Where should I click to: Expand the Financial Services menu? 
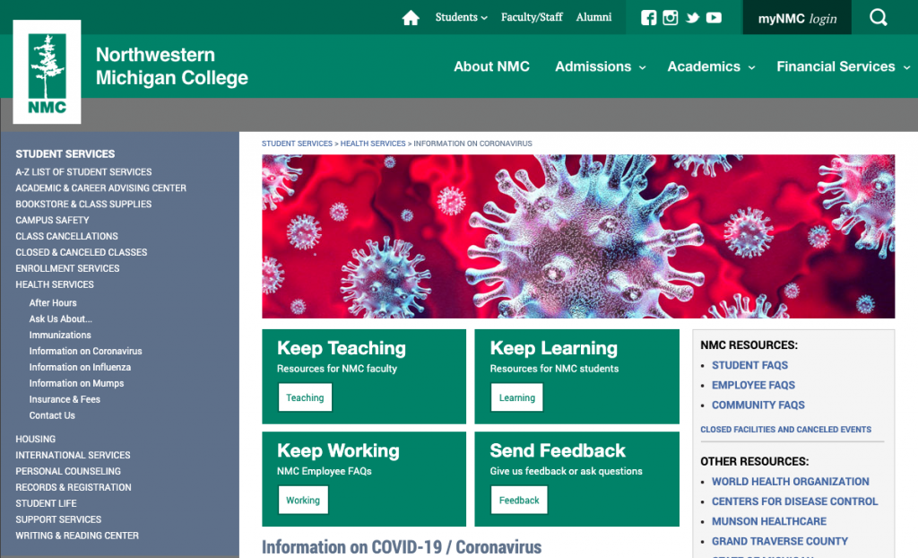[843, 66]
